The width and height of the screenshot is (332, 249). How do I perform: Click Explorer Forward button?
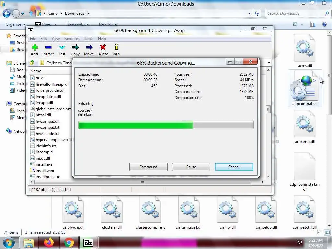(x=16, y=13)
